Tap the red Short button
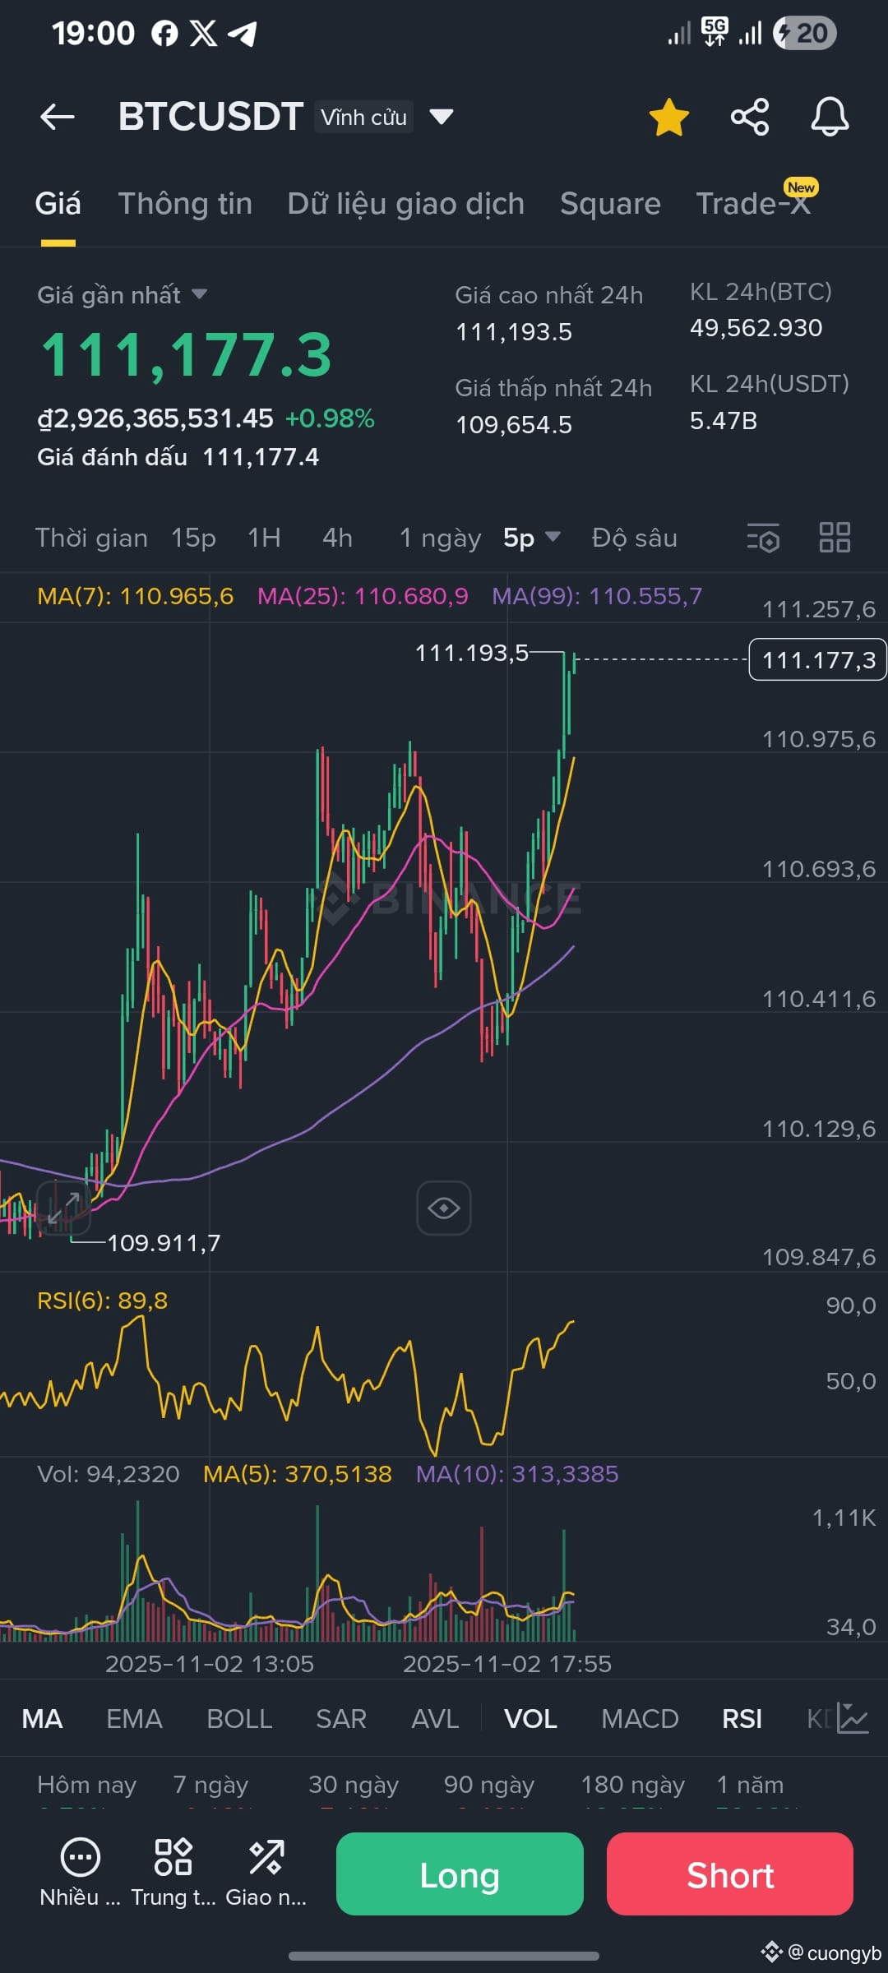 [730, 1874]
